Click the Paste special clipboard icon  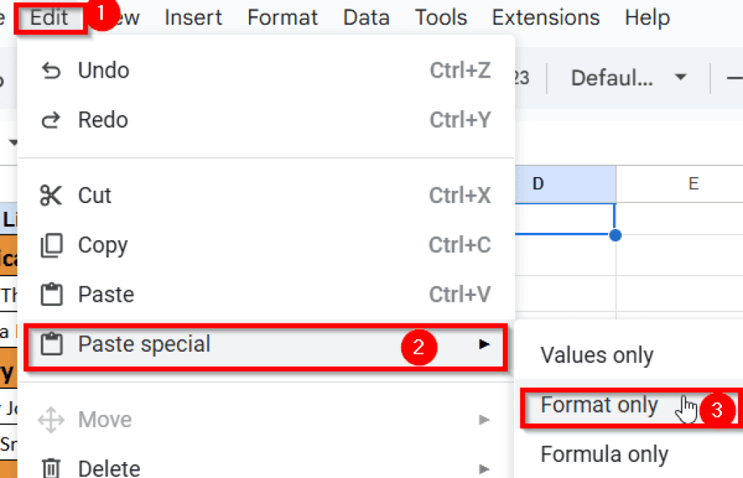(51, 345)
